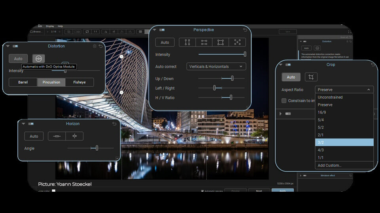Click the flip horizontal toolbar icon
This screenshot has width=380, height=213.
click(105, 32)
